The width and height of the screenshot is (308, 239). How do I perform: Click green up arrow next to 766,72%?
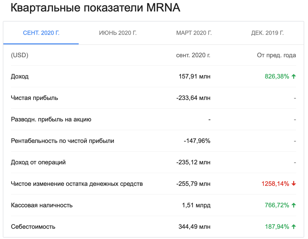click(294, 205)
